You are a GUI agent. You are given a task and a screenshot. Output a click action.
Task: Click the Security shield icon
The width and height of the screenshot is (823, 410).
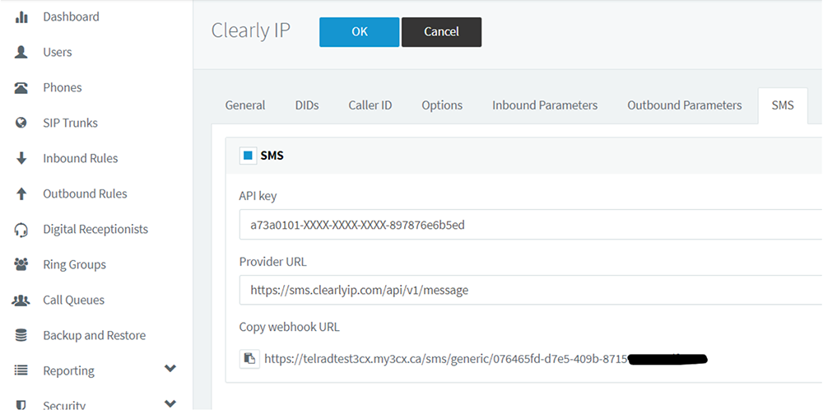[21, 405]
